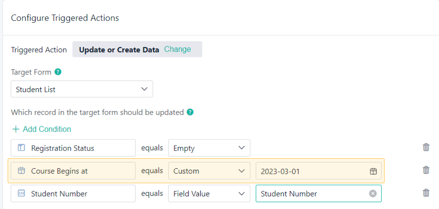Screen dimensions: 439x209
Task: Clear the Student Number field value
Action: (373, 194)
